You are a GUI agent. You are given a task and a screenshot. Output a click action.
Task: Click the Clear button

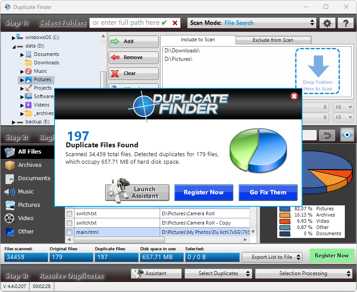click(x=133, y=73)
